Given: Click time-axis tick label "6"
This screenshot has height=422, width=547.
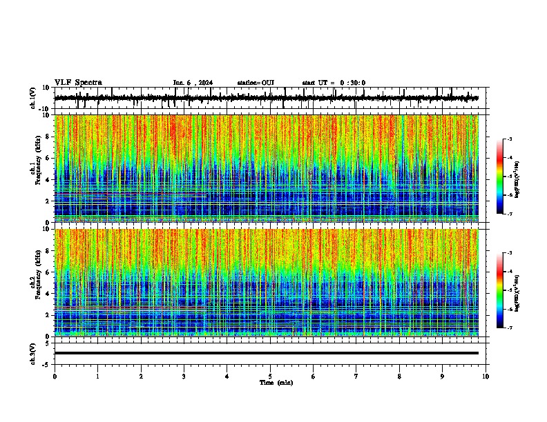Looking at the screenshot, I should click(314, 376).
